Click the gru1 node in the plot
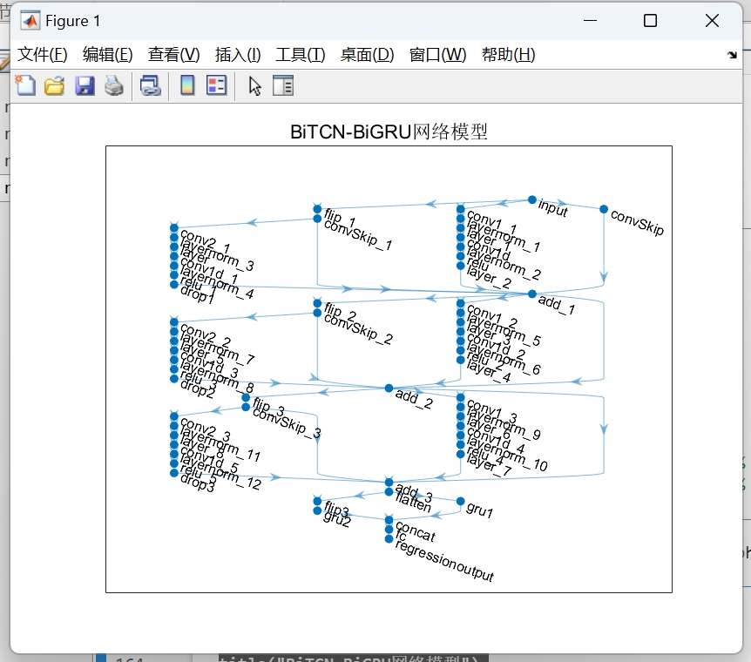Screen dimensions: 751x662 coord(459,500)
